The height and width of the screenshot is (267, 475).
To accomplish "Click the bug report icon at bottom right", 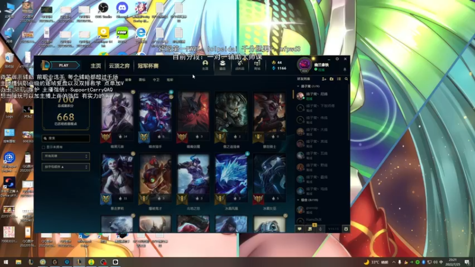I will tap(346, 229).
